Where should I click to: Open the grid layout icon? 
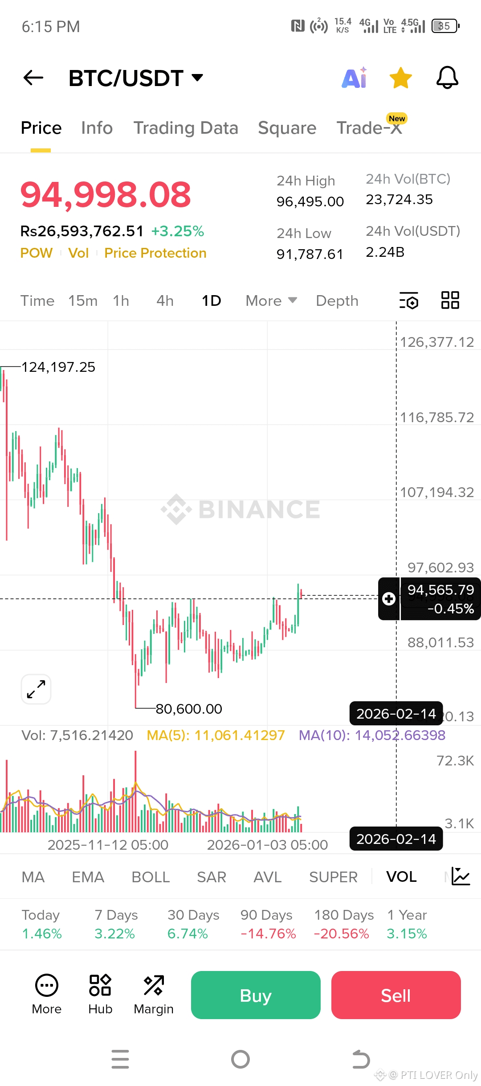[450, 300]
